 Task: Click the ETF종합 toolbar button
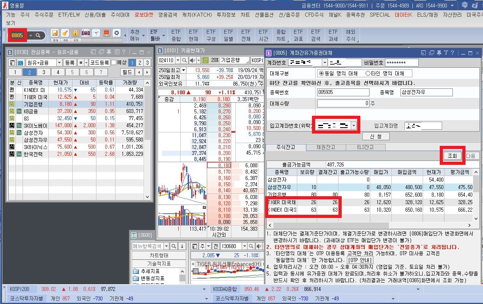(x=176, y=35)
